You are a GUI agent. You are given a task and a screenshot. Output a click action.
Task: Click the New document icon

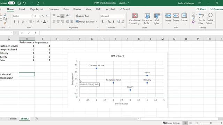point(38,3)
